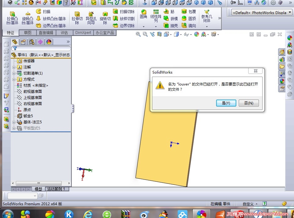Screen dimensions: 294x218
Task: Expand the 注解 annotations tree node
Action: pyautogui.click(x=14, y=67)
